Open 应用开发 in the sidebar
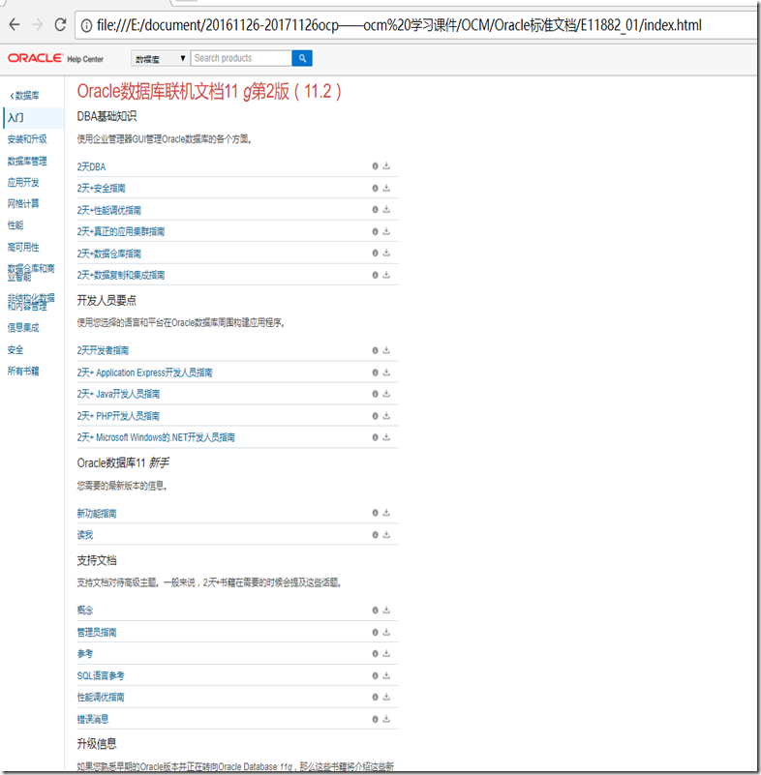The image size is (761, 775). (x=23, y=183)
